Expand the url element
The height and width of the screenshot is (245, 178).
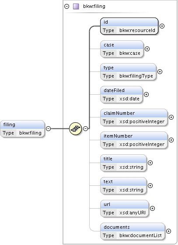152,209
